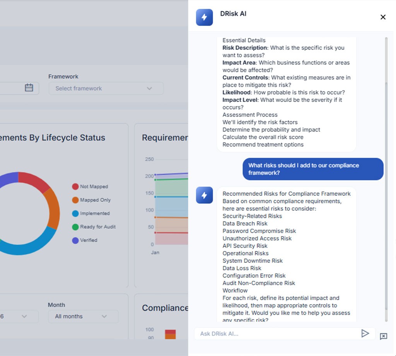Open the Select framework dropdown
The image size is (396, 356).
(x=106, y=89)
